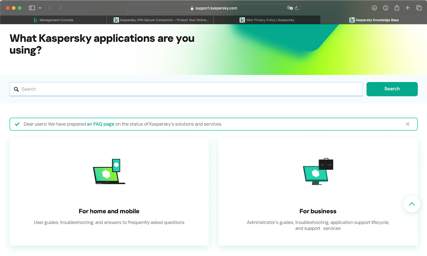Open the For home and mobile heading
This screenshot has height=256, width=427.
pos(109,211)
